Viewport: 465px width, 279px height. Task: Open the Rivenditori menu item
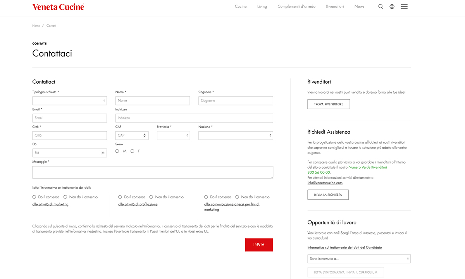coord(335,7)
